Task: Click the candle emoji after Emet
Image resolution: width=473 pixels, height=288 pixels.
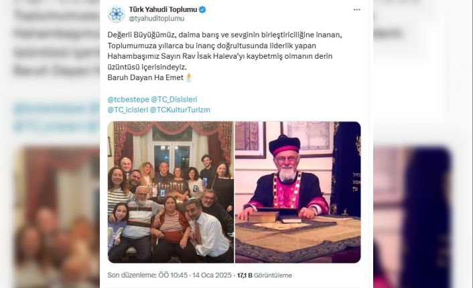Action: coord(189,78)
